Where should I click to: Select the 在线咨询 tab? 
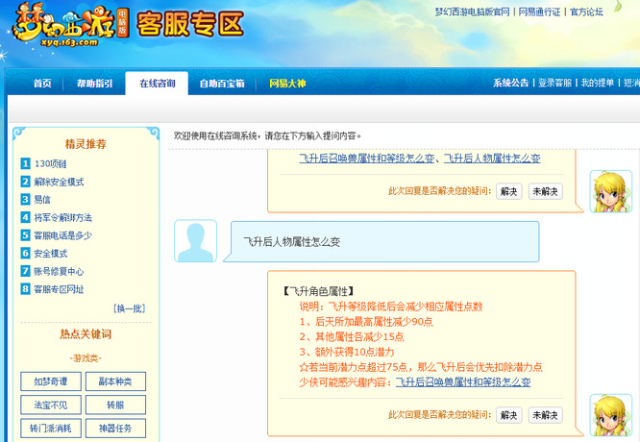pyautogui.click(x=158, y=84)
